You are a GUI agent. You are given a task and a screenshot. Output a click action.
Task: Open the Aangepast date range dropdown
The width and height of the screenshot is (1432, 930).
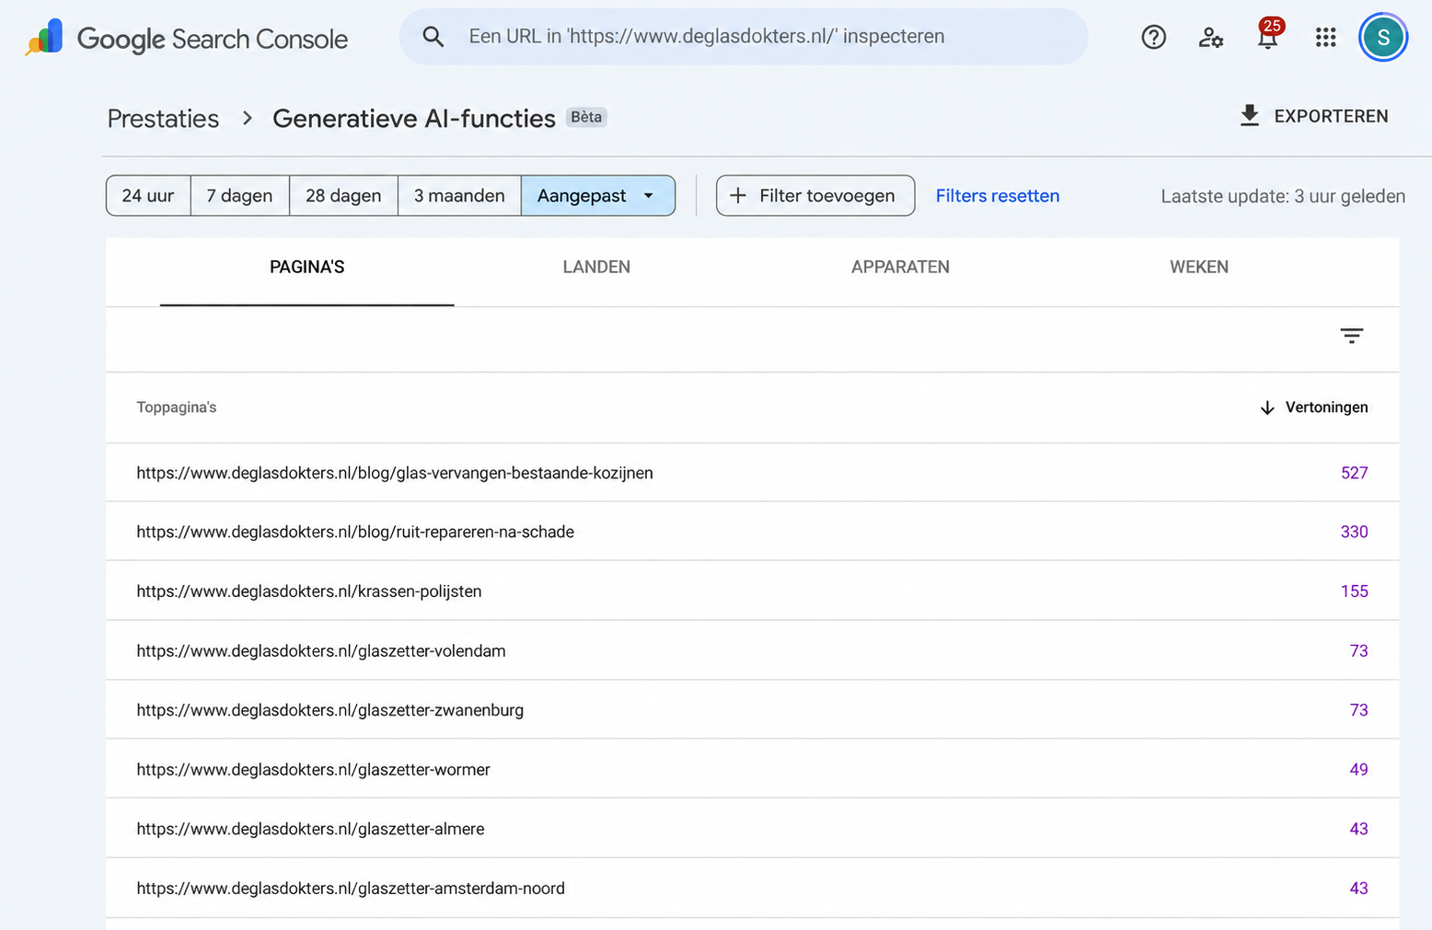pos(598,196)
